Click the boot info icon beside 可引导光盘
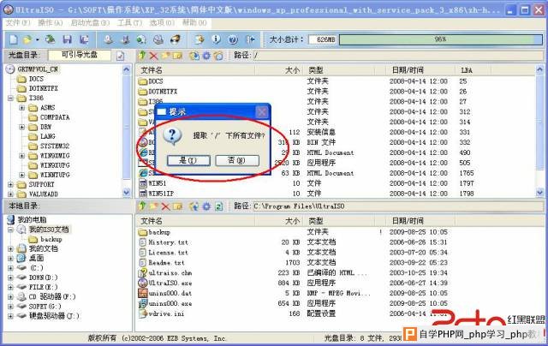The height and width of the screenshot is (346, 548). pos(120,56)
